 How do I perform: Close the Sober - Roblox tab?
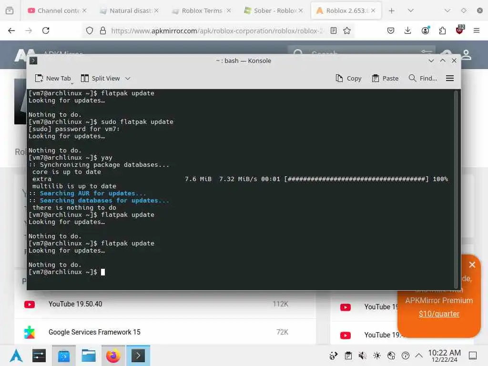point(301,10)
